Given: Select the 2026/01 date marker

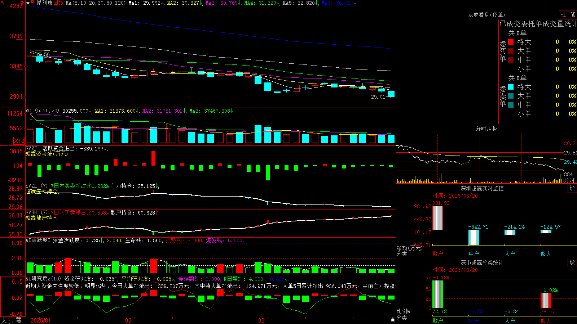Looking at the screenshot, I should (41, 320).
